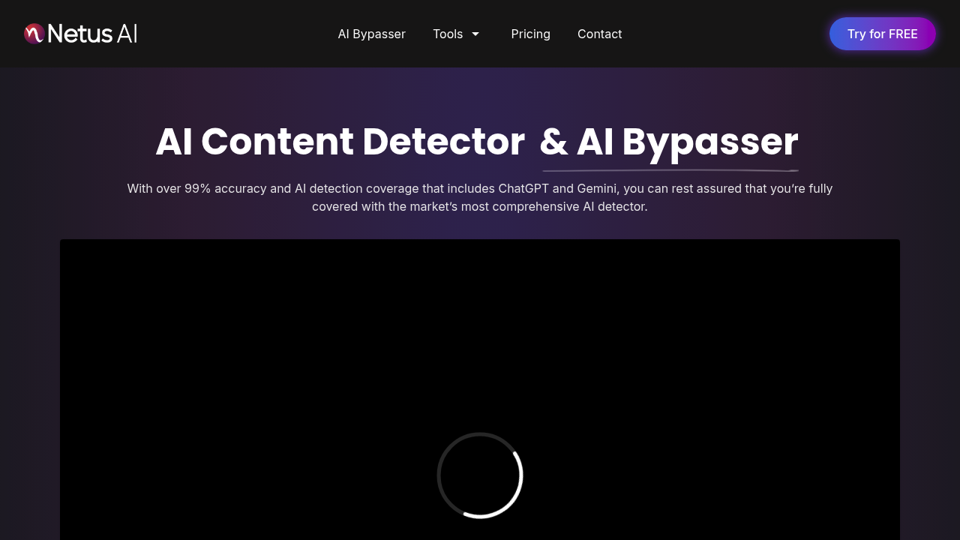The width and height of the screenshot is (960, 540).
Task: Click the decorative underline beneath AI Bypasser
Action: click(x=670, y=170)
